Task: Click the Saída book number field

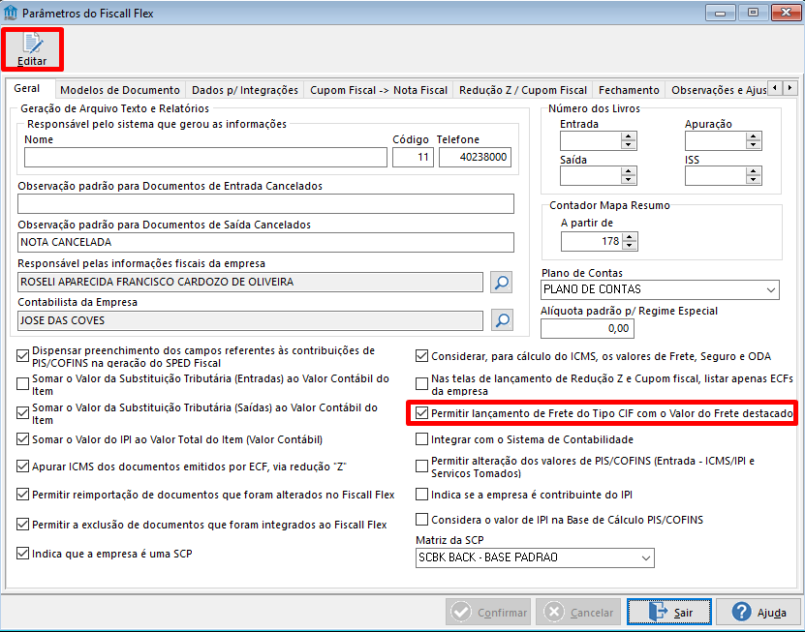Action: pyautogui.click(x=591, y=176)
